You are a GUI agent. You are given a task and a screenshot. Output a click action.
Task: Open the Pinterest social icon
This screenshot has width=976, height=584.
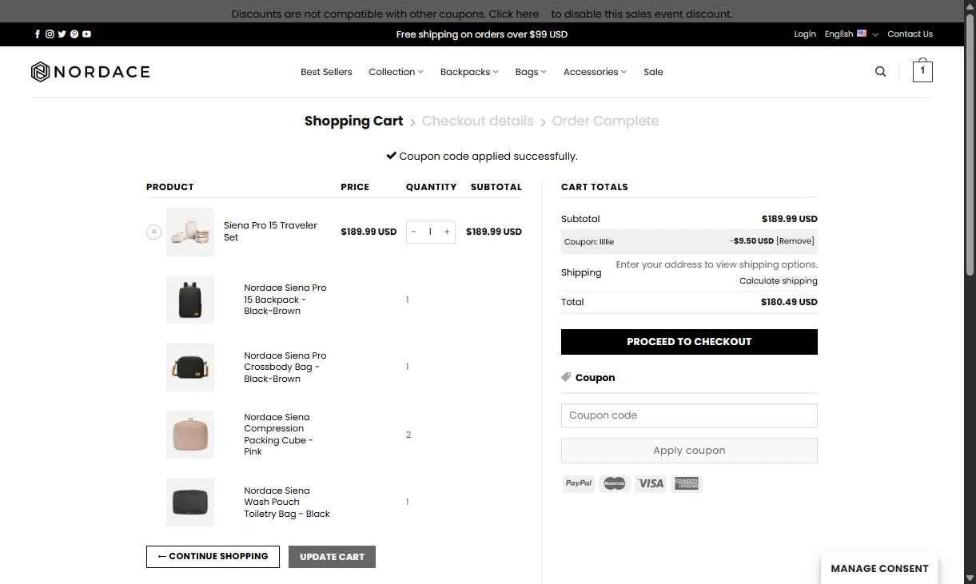(74, 34)
